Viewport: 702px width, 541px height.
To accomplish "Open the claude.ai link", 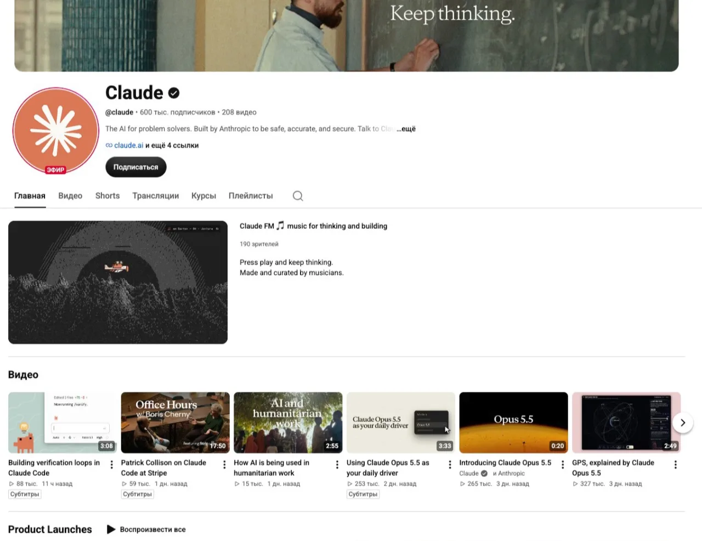I will pyautogui.click(x=129, y=145).
